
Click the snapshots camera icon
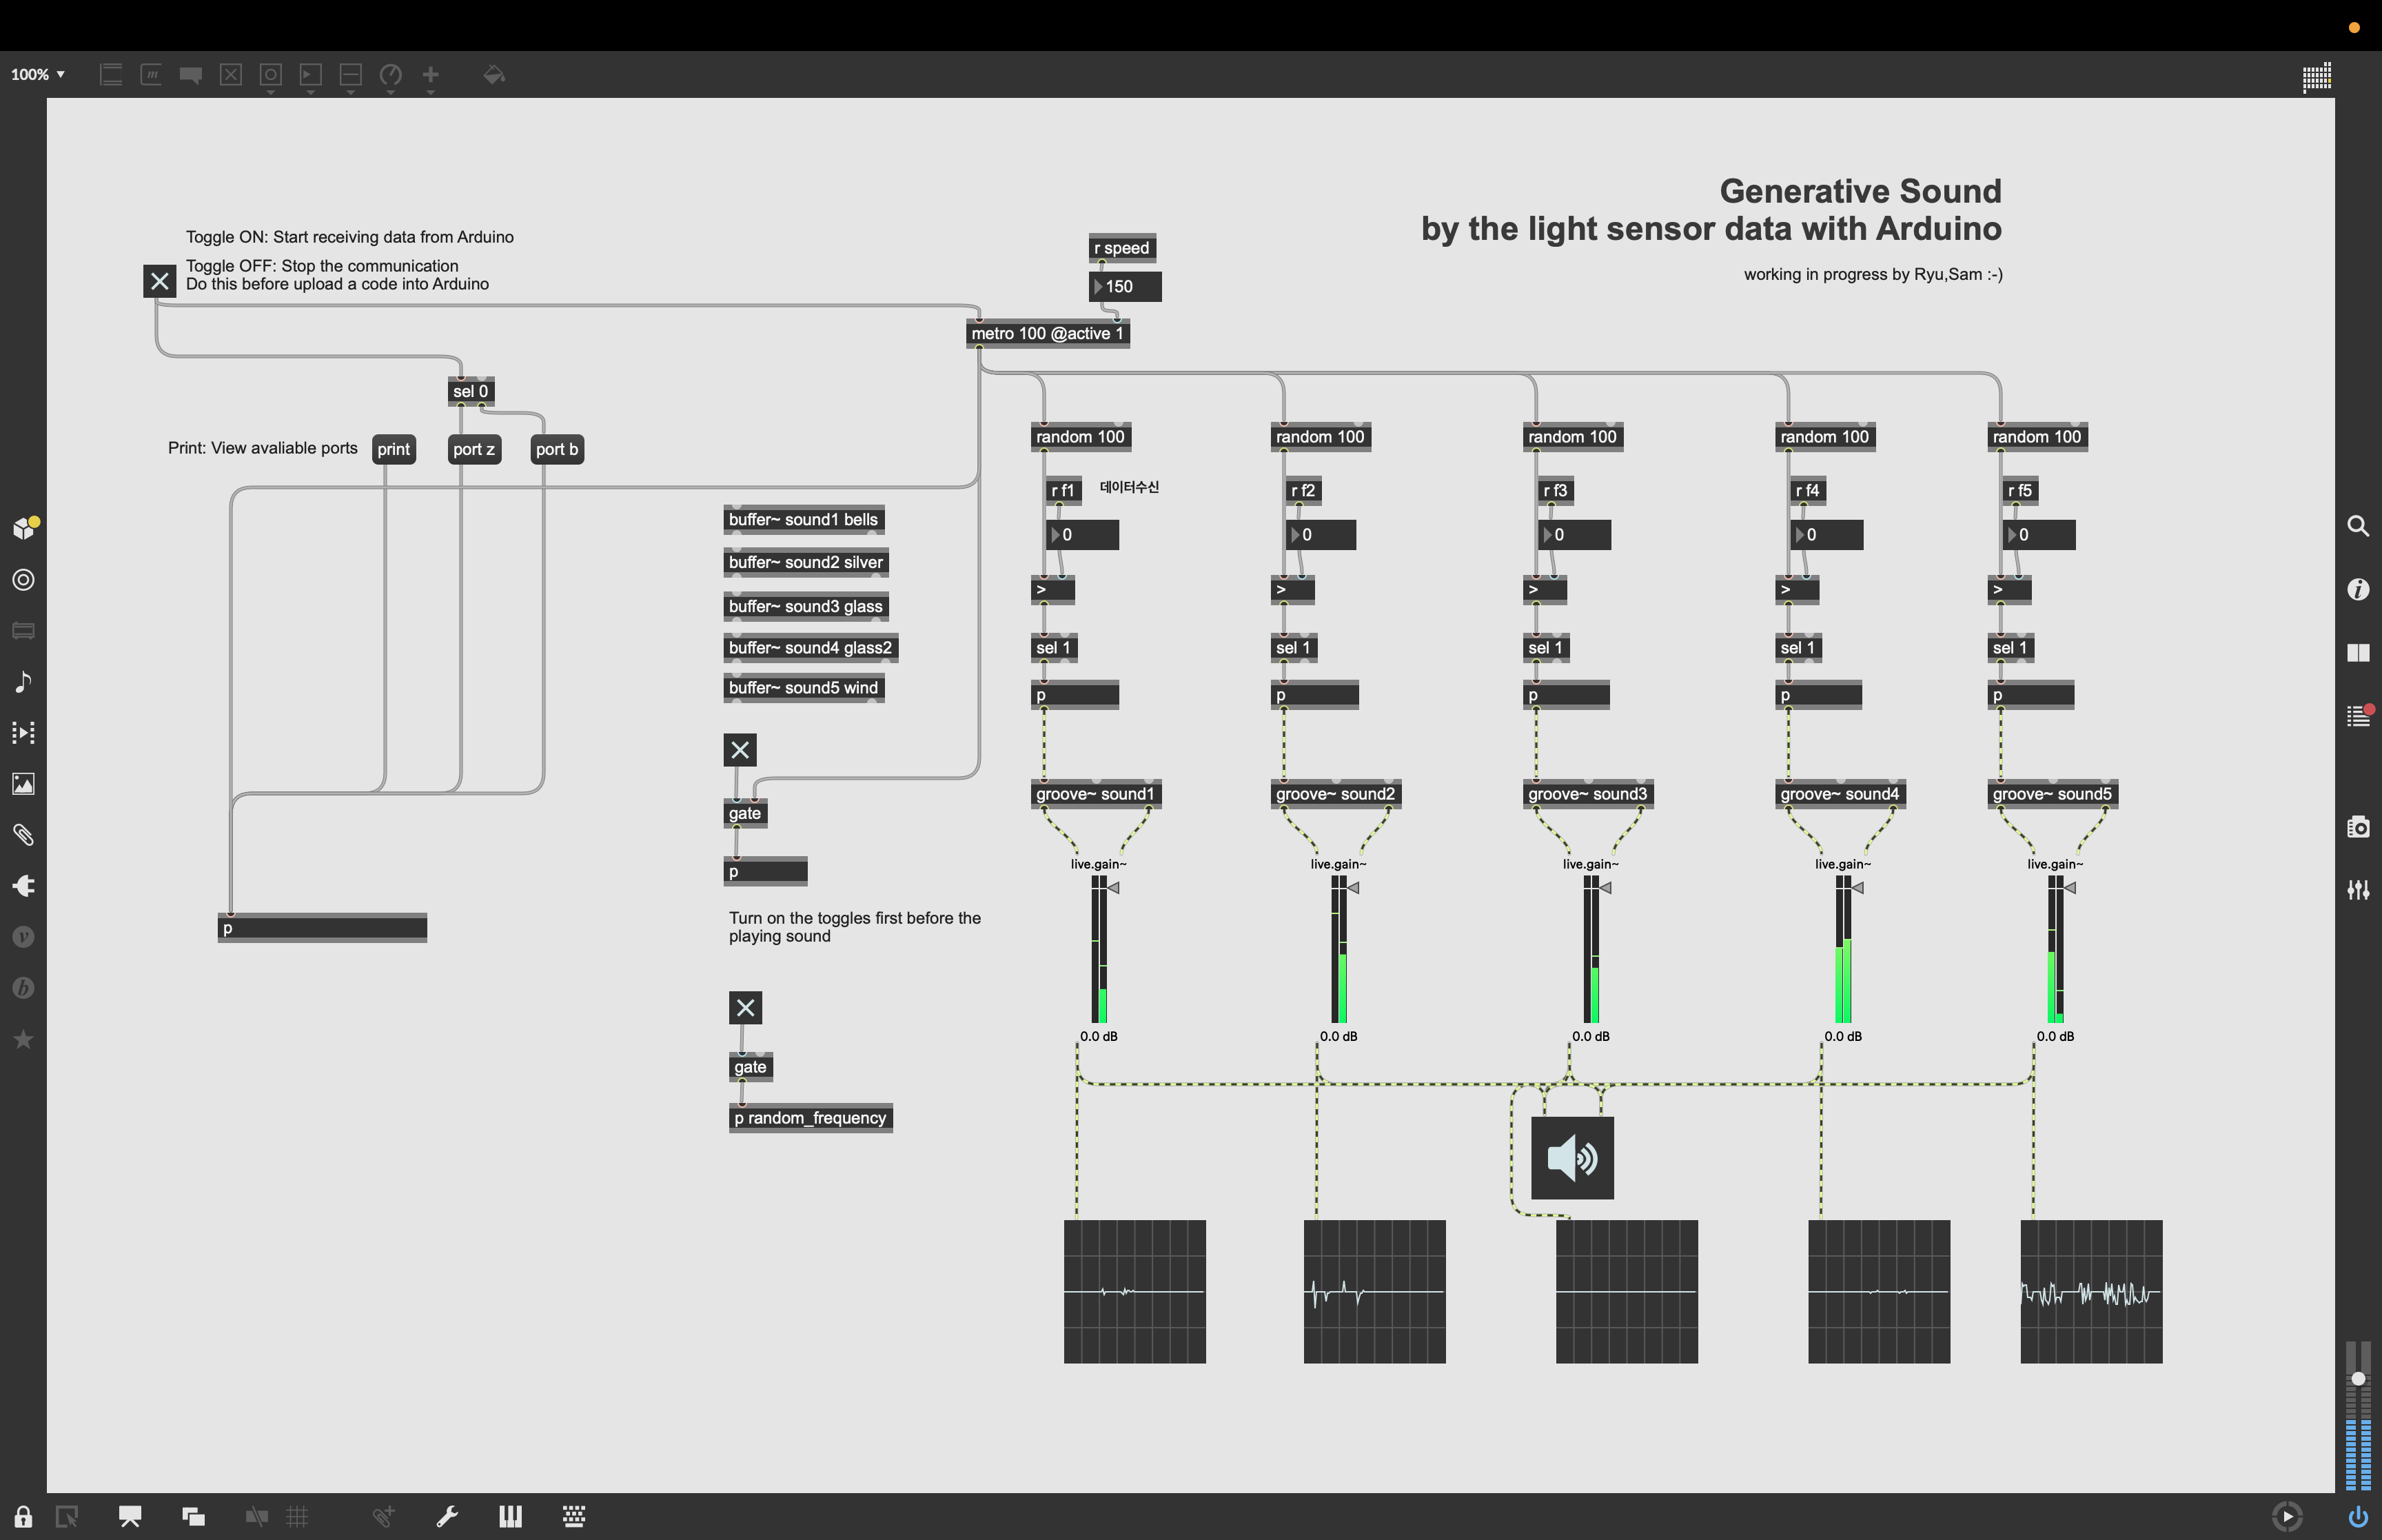pos(2358,827)
